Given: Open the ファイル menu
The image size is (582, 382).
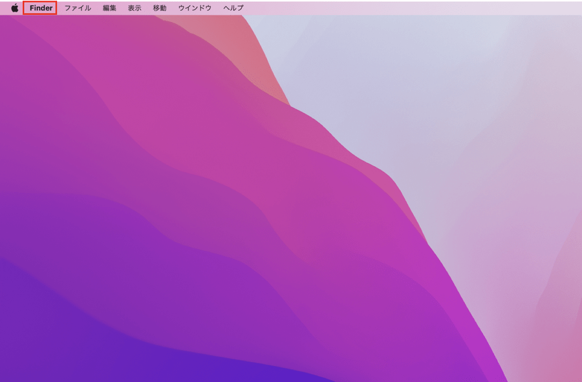Looking at the screenshot, I should [x=78, y=8].
